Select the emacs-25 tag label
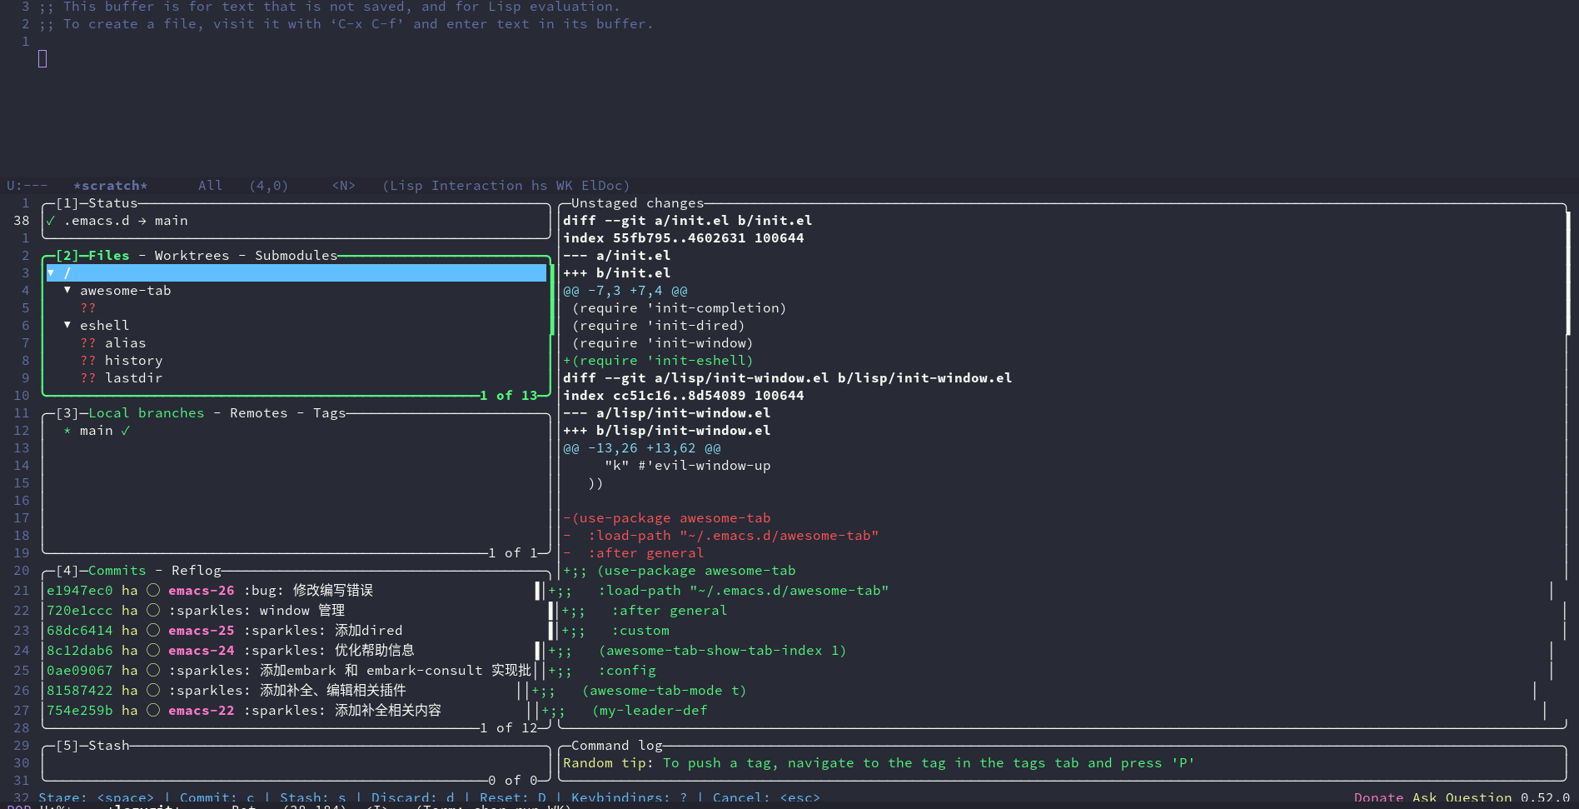Image resolution: width=1579 pixels, height=809 pixels. click(201, 630)
